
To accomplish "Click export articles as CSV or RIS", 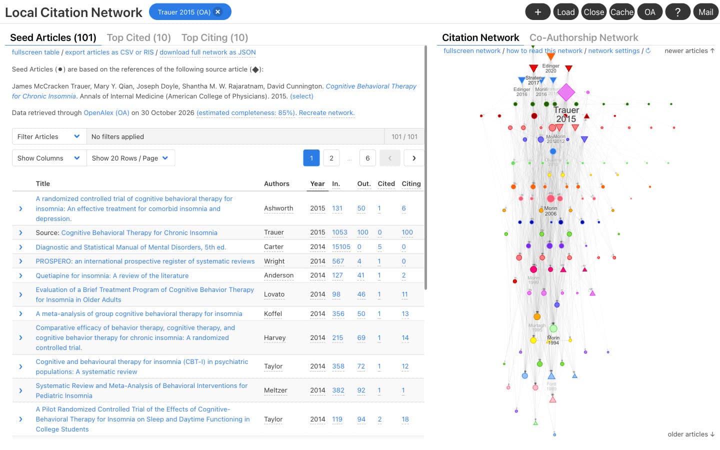I will coord(109,52).
